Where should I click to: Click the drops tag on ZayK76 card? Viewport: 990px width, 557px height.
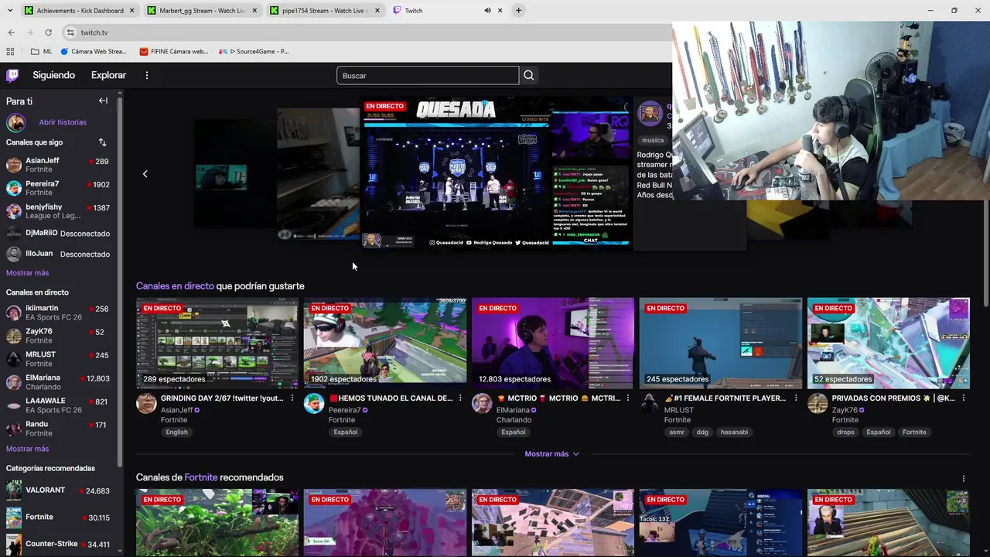(x=845, y=432)
